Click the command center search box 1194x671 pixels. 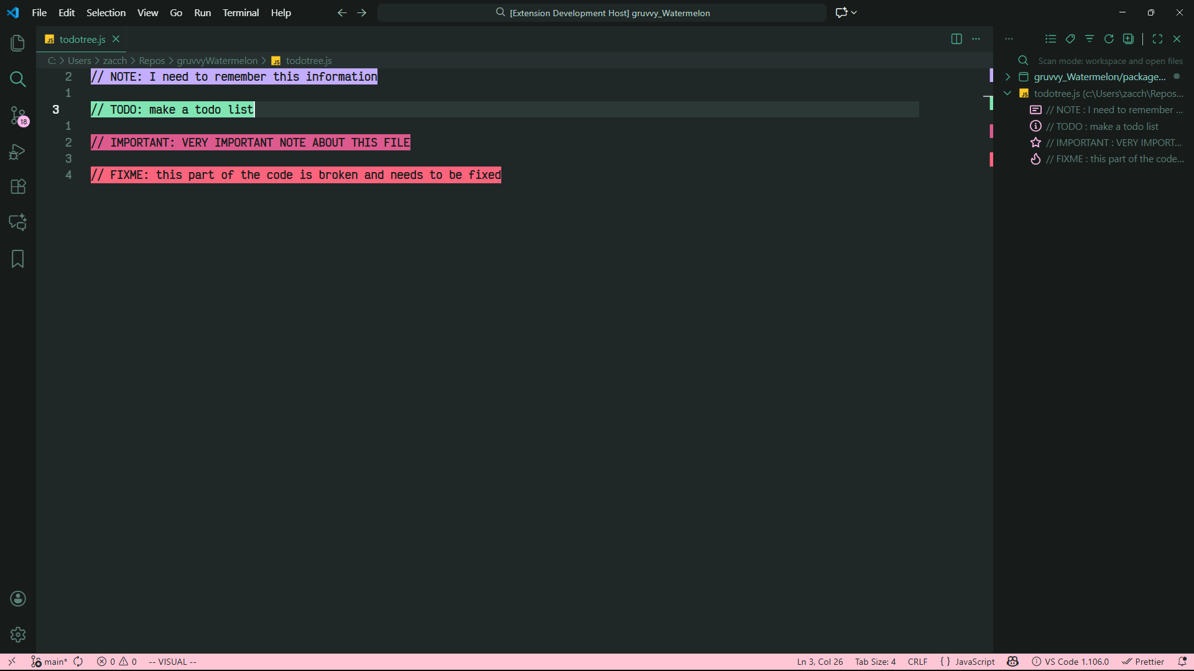[x=602, y=12]
